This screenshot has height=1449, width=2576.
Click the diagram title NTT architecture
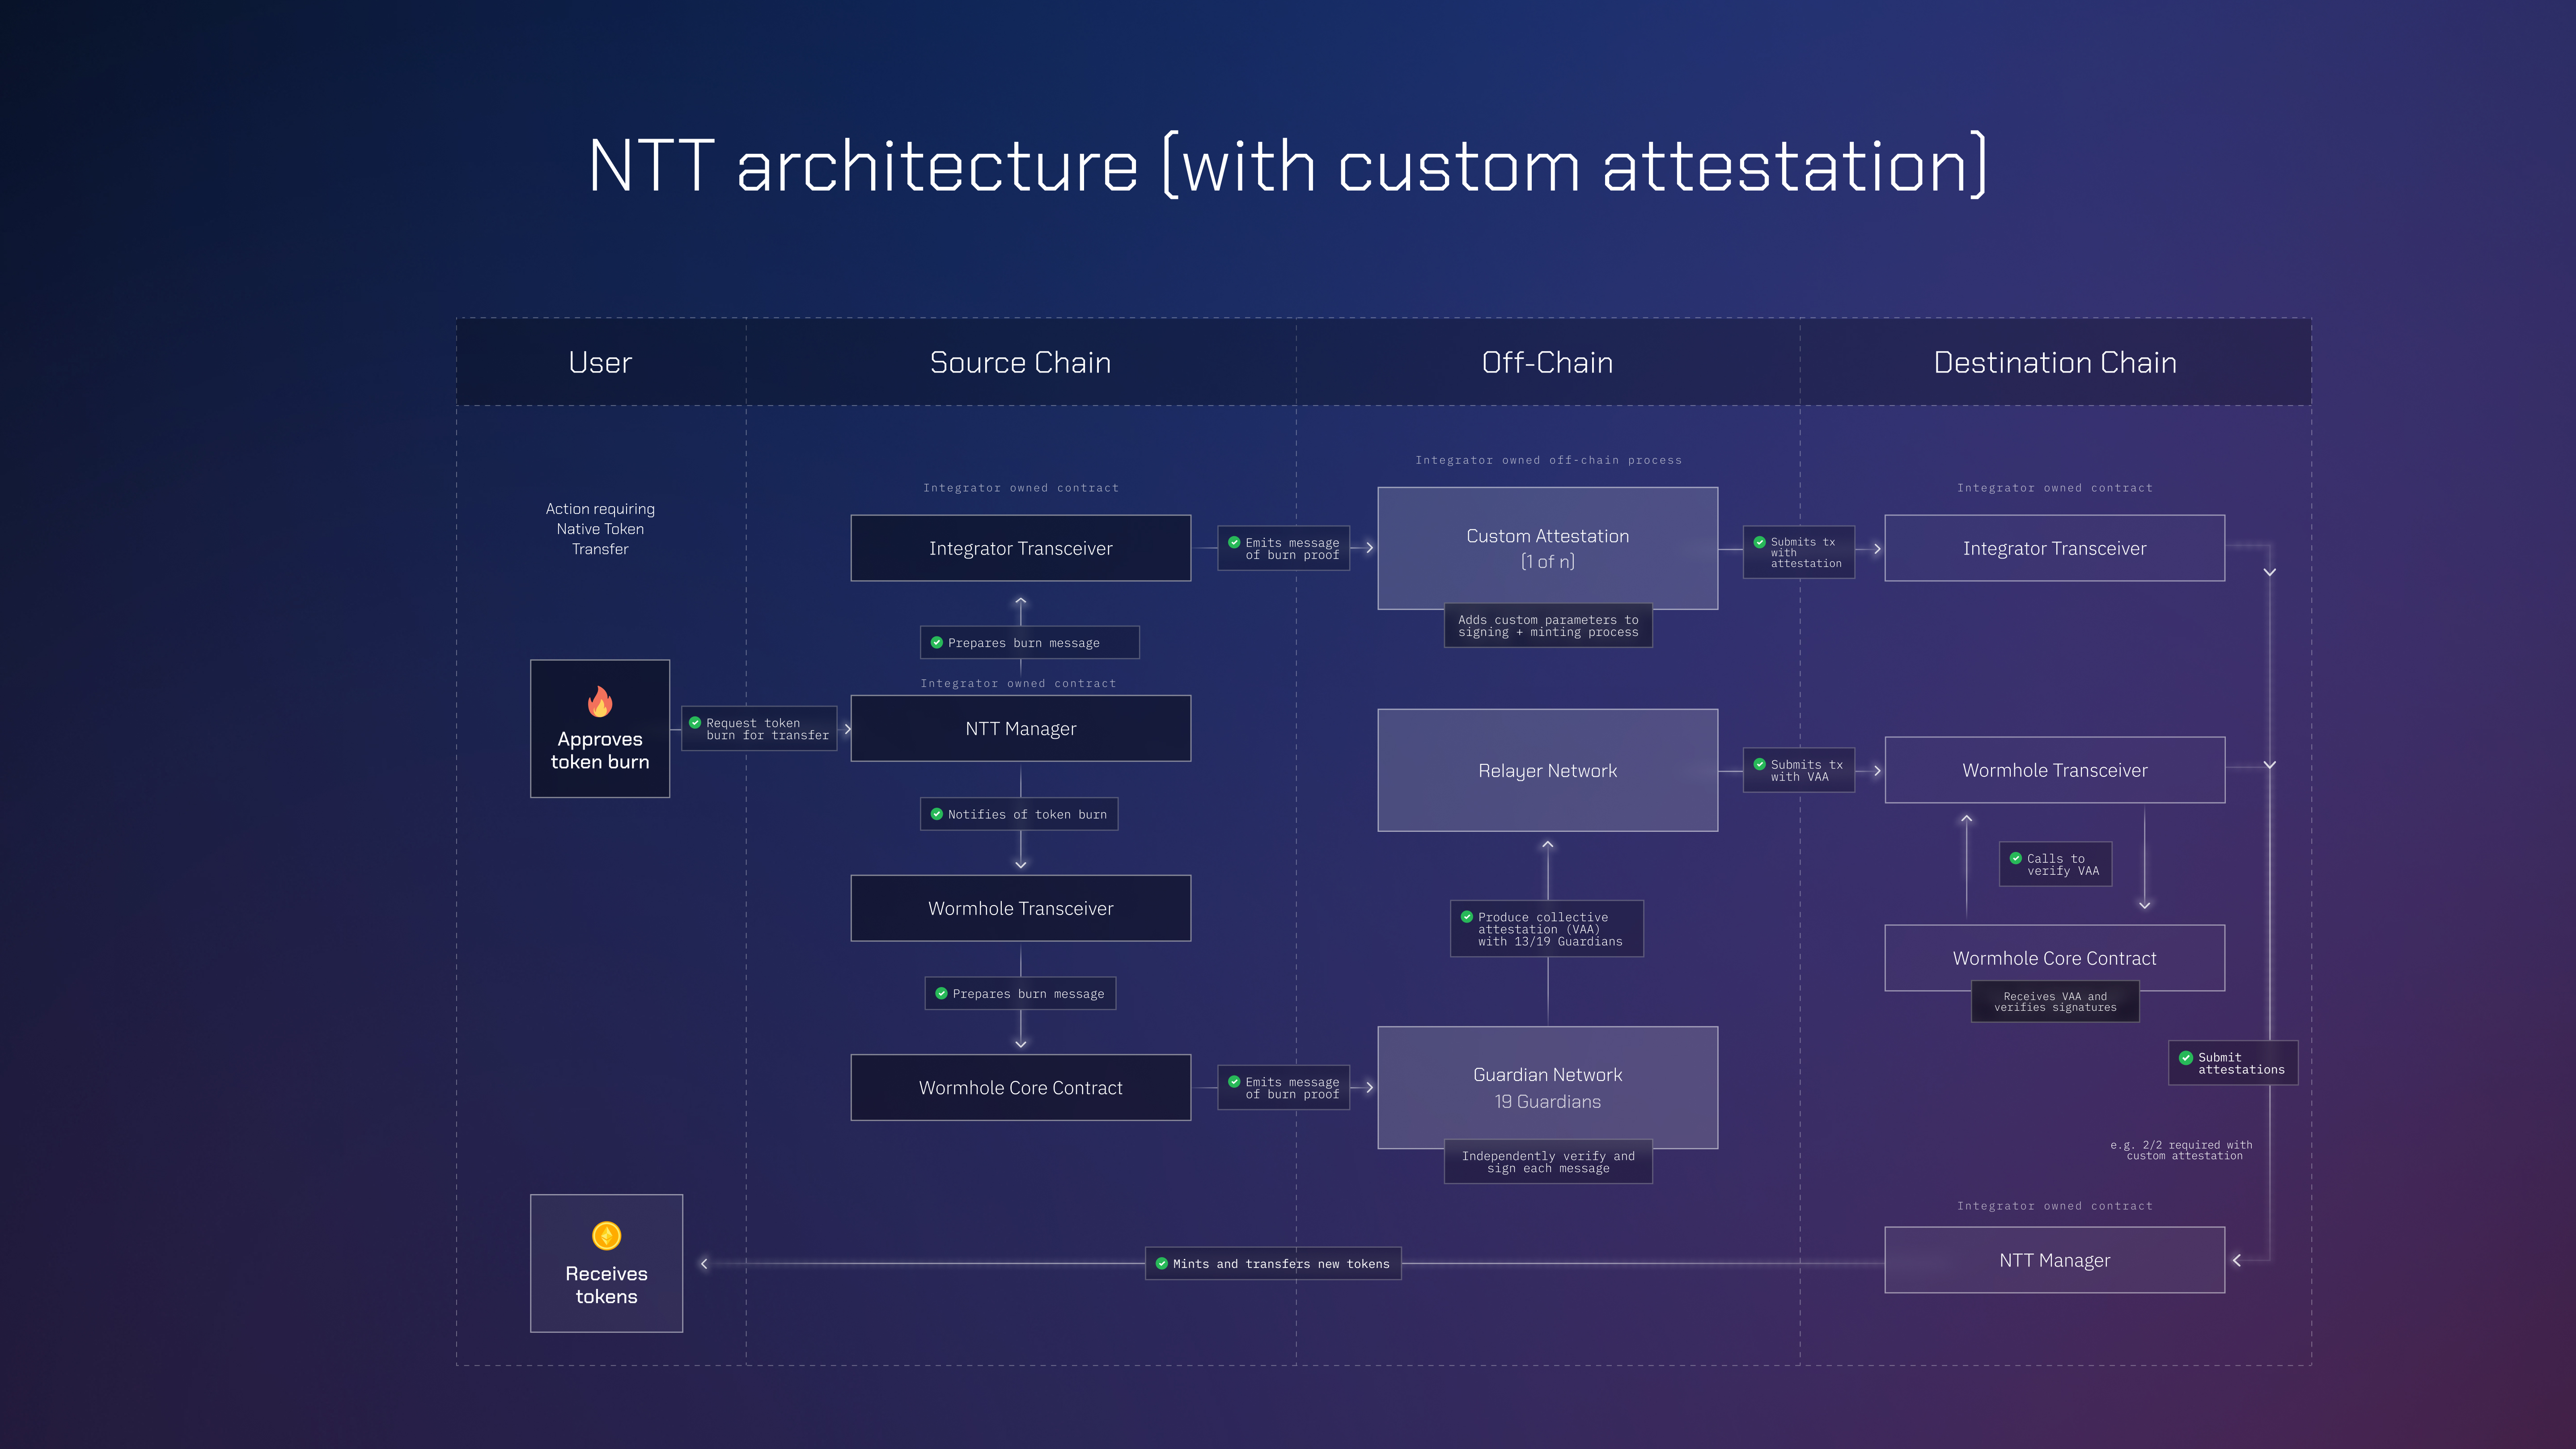[x=1288, y=166]
